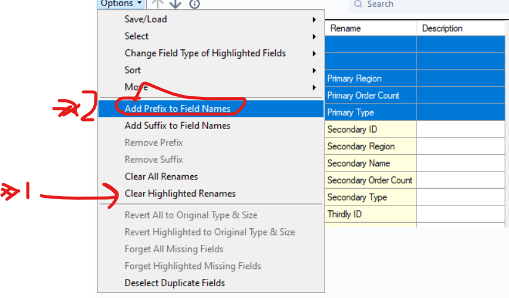The width and height of the screenshot is (509, 298).
Task: Click the Rename column header
Action: pos(346,28)
